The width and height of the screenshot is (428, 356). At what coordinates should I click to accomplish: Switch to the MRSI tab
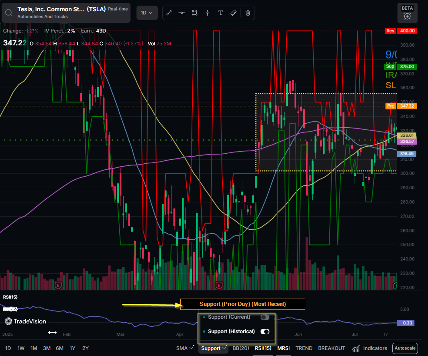[283, 348]
